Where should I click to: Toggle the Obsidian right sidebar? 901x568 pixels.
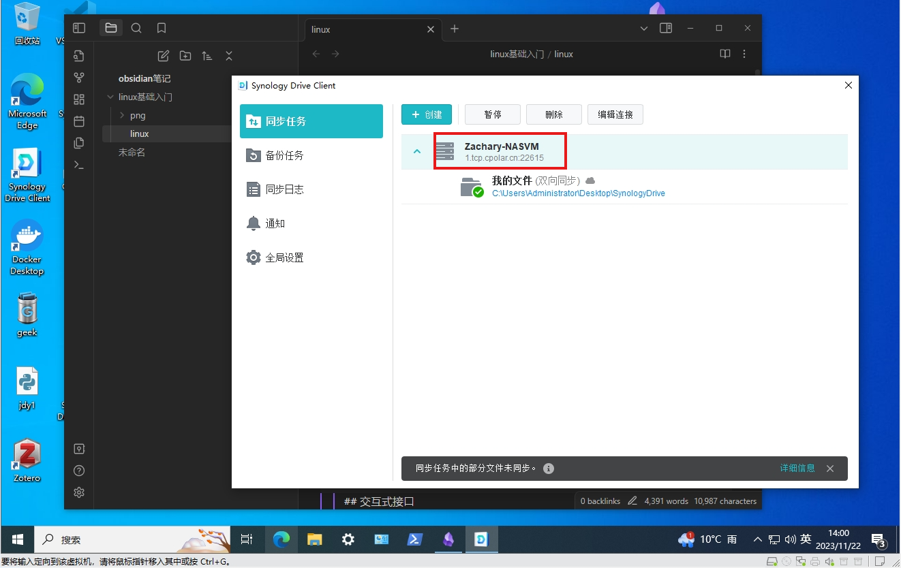666,28
